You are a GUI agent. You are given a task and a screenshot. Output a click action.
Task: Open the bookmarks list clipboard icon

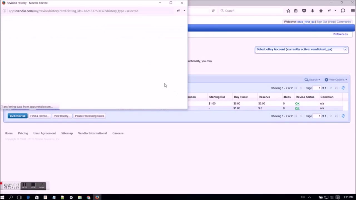click(296, 11)
